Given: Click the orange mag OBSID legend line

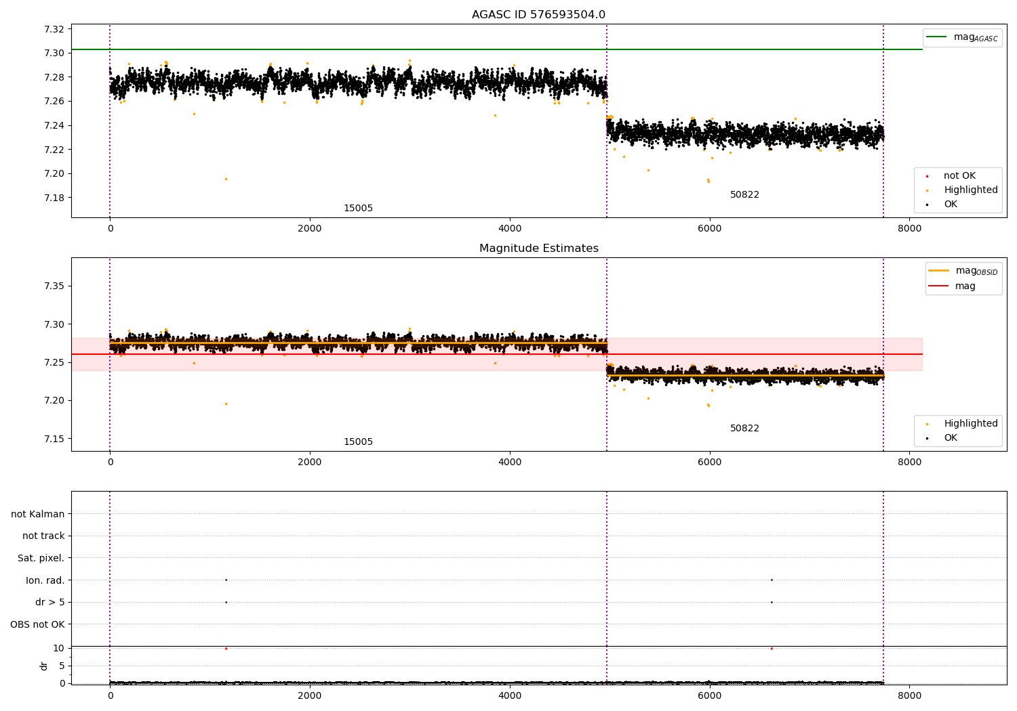Looking at the screenshot, I should pyautogui.click(x=938, y=271).
